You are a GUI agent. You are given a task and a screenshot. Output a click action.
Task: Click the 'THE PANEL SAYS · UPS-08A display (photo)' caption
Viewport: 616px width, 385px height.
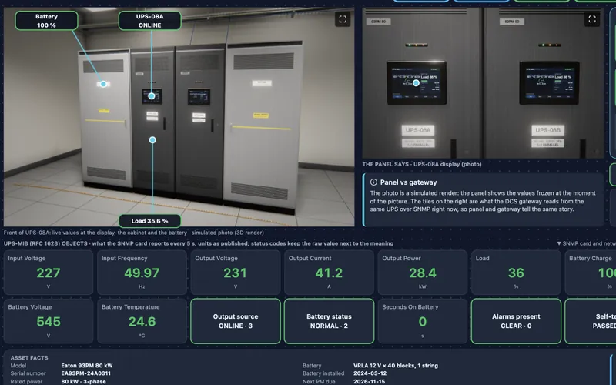421,164
